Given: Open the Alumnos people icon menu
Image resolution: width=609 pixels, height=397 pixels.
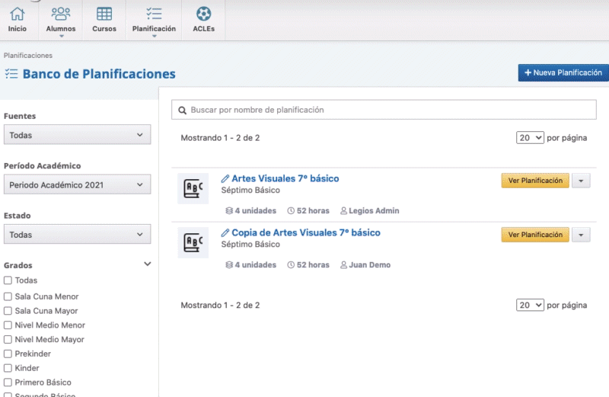Looking at the screenshot, I should (x=61, y=14).
